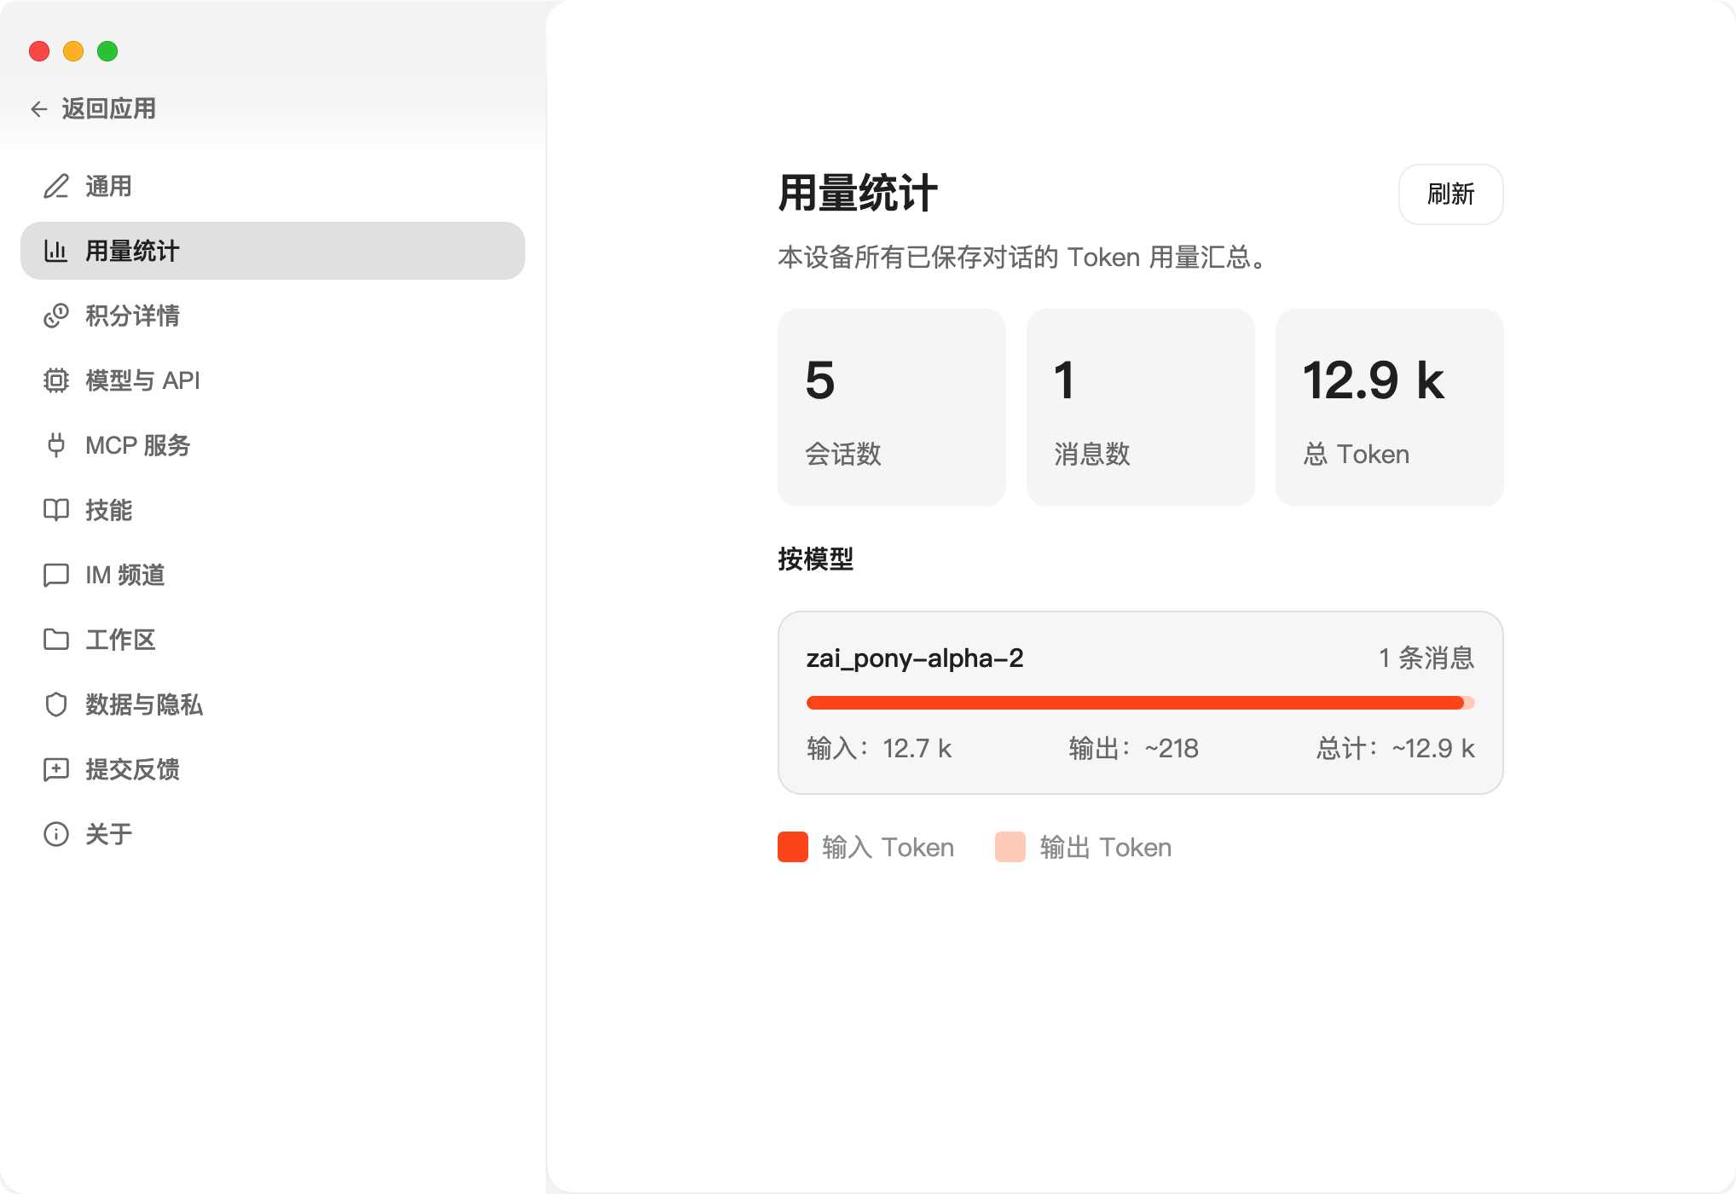The image size is (1736, 1194).
Task: Click the feedback icon for 提交反馈
Action: (x=56, y=769)
